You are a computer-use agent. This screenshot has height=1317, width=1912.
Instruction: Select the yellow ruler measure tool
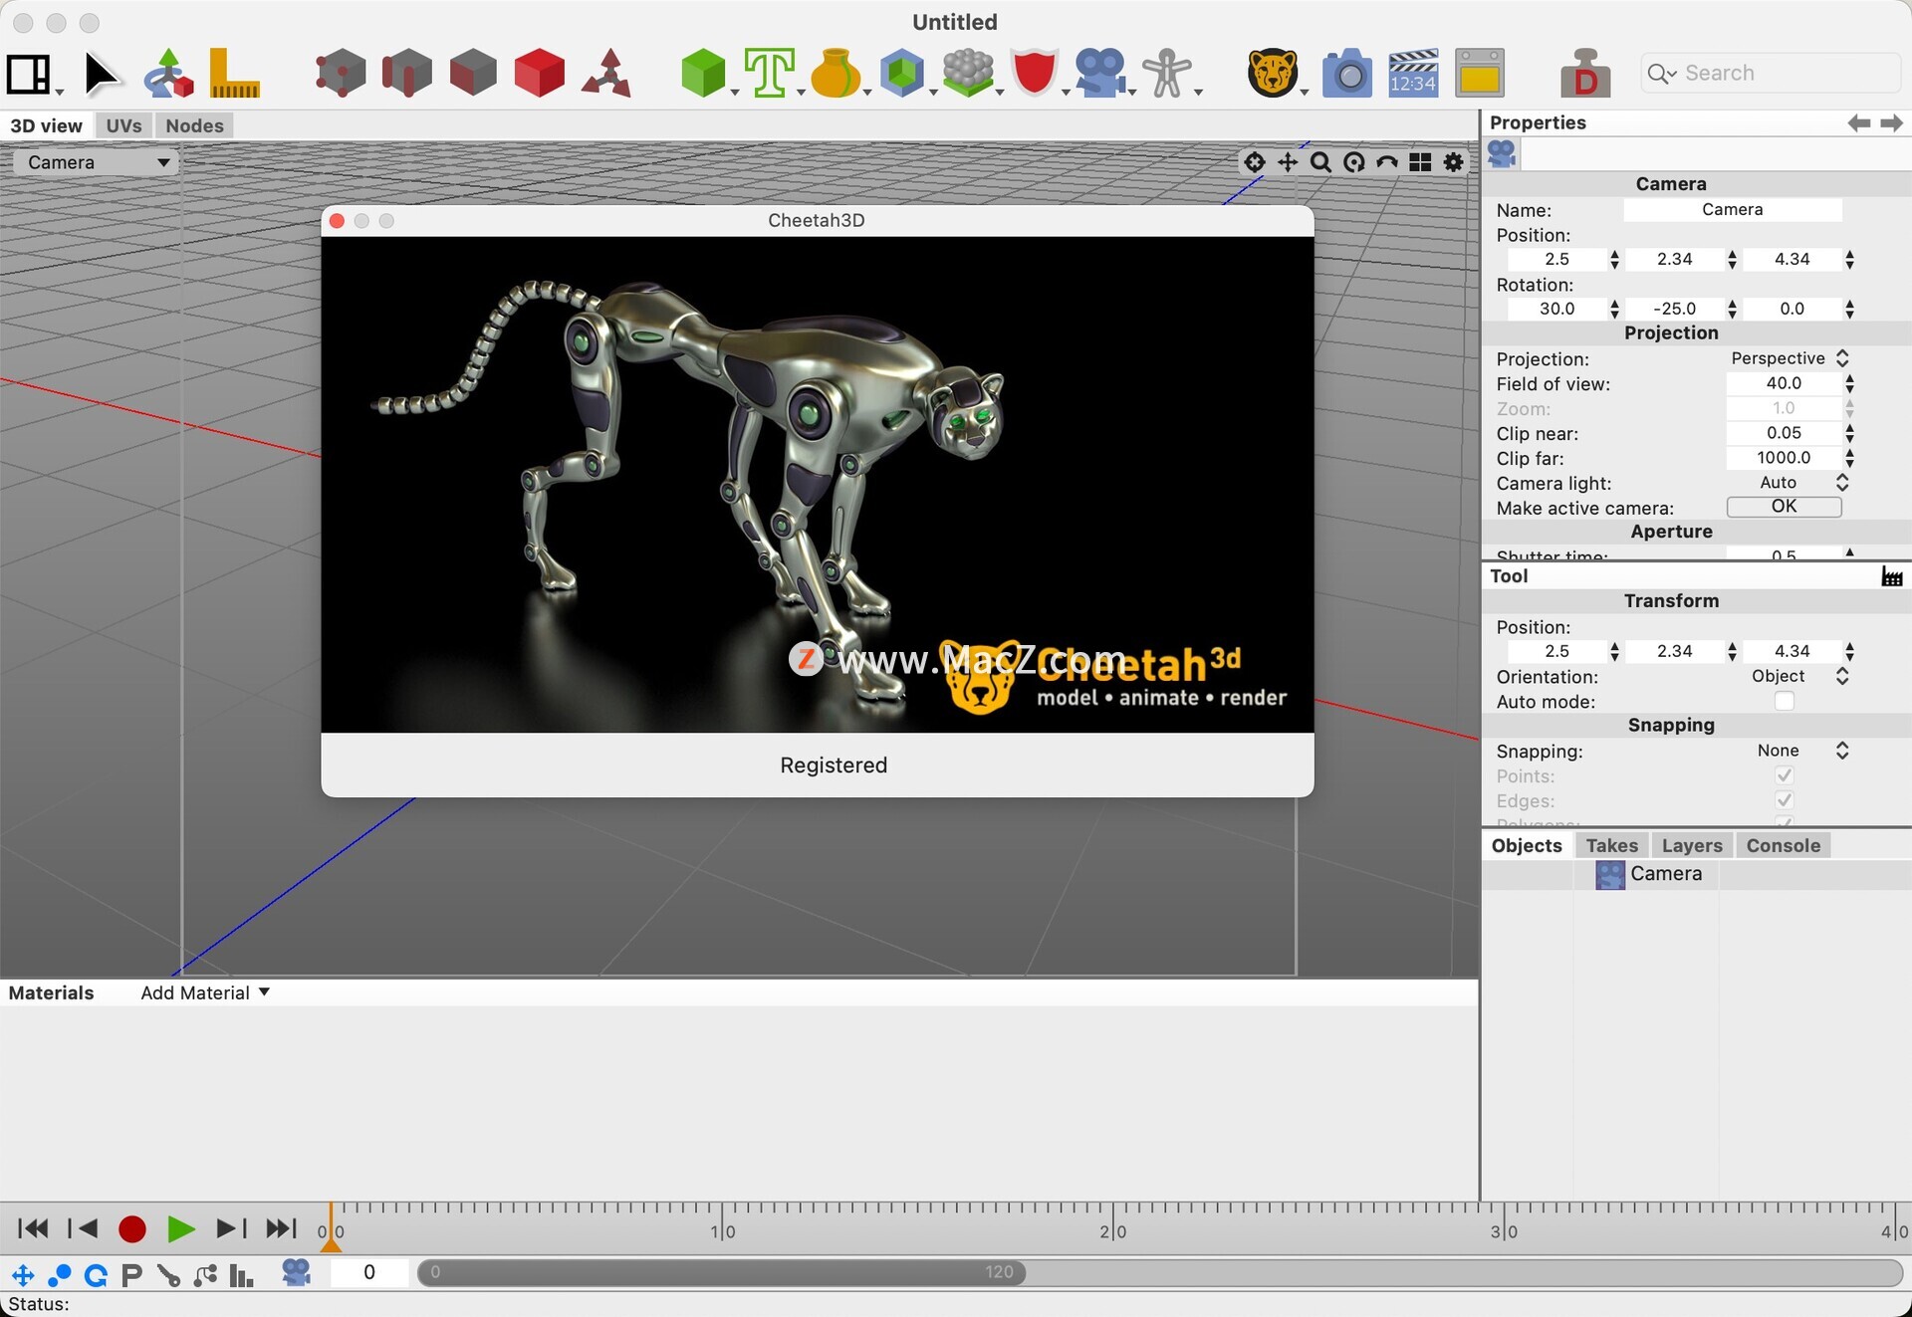click(x=235, y=74)
